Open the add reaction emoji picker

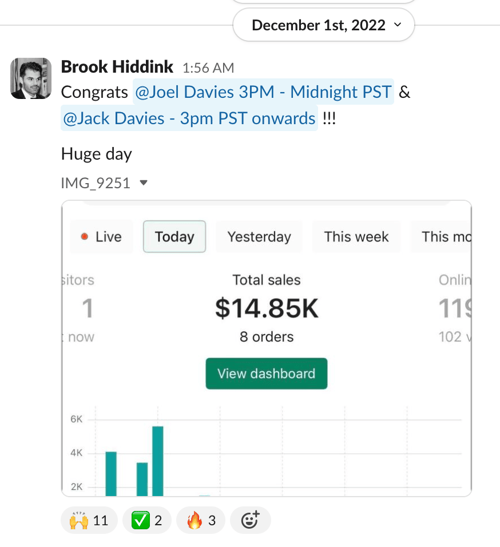(250, 521)
